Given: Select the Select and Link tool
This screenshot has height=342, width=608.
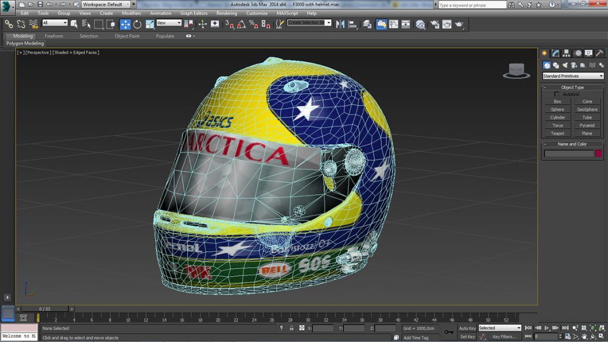Looking at the screenshot, I should 9,24.
